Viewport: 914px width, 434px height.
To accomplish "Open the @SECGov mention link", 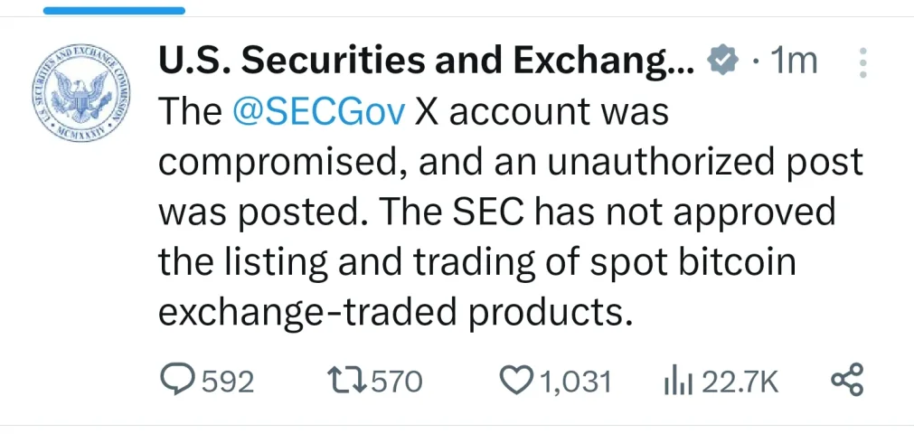I will coord(317,111).
